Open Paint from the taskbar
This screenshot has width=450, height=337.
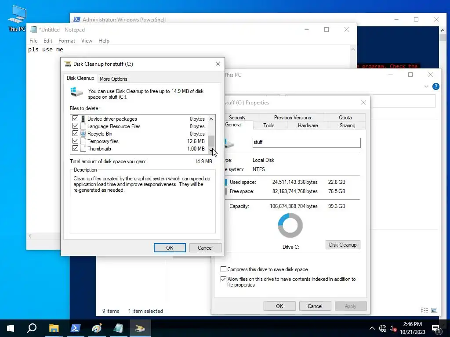coord(97,328)
